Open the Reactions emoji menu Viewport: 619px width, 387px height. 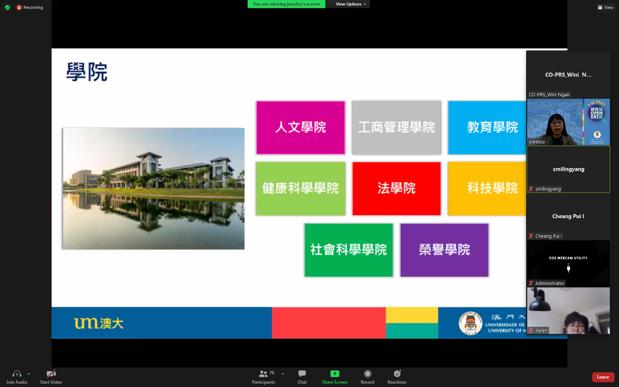[x=397, y=374]
